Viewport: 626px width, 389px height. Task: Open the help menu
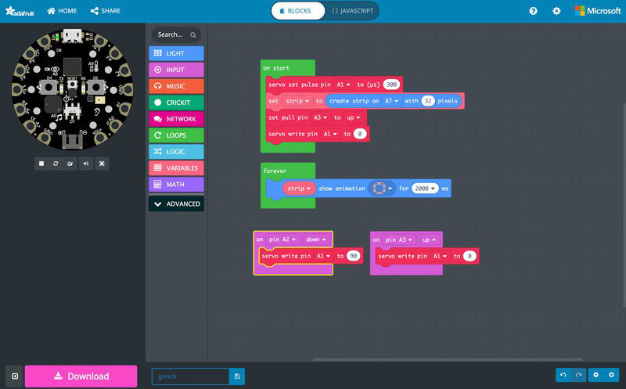click(533, 11)
